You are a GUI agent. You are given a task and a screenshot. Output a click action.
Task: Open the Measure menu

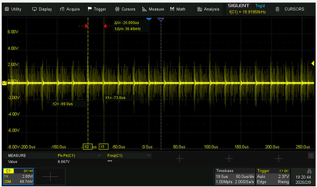point(153,9)
